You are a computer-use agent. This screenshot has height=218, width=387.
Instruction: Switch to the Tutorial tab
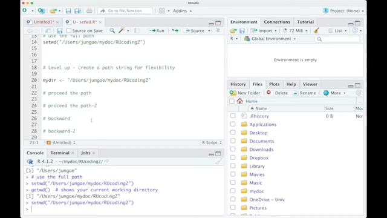pos(305,22)
